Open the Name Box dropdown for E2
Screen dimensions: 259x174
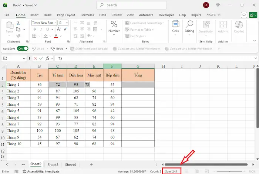click(x=24, y=58)
